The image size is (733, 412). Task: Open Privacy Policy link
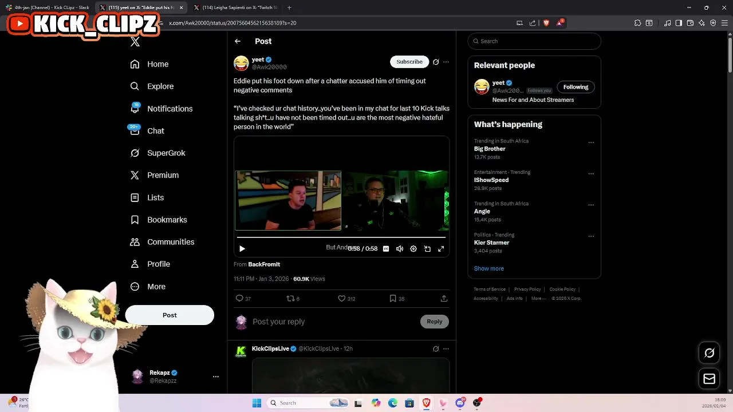point(527,290)
